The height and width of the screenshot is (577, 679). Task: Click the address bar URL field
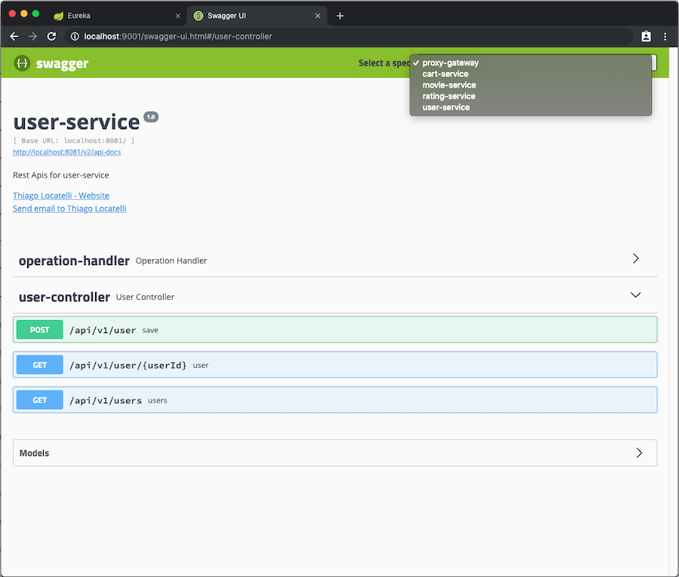click(349, 36)
